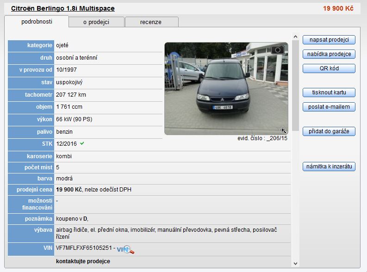The height and width of the screenshot is (272, 367).
Task: Click the kontaktujte prodejce text
Action: click(83, 261)
